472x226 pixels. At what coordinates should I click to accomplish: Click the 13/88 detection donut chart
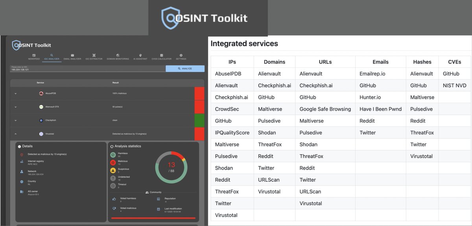click(171, 166)
